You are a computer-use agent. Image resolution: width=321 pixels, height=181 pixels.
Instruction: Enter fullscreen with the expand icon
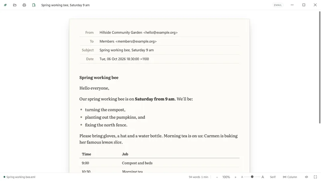point(315,177)
